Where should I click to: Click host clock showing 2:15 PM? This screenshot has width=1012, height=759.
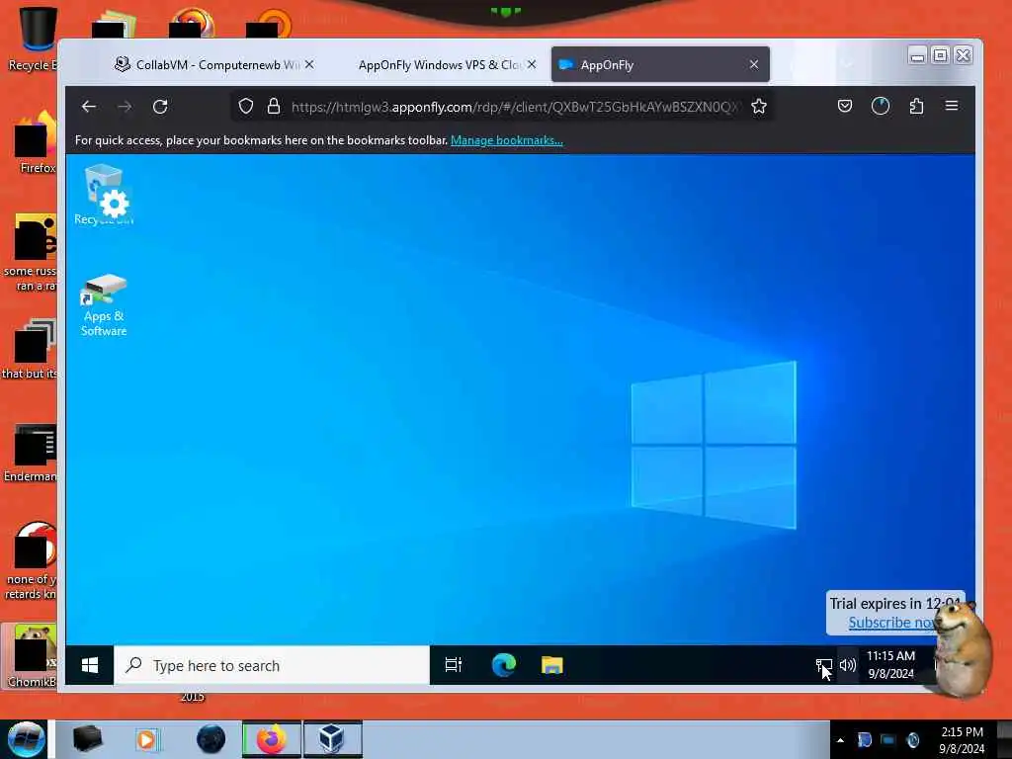point(962,740)
